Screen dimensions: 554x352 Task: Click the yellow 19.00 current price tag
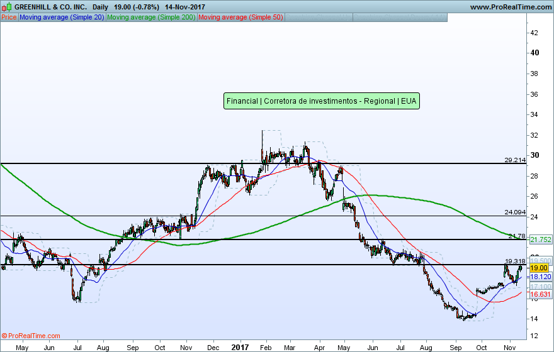[538, 268]
